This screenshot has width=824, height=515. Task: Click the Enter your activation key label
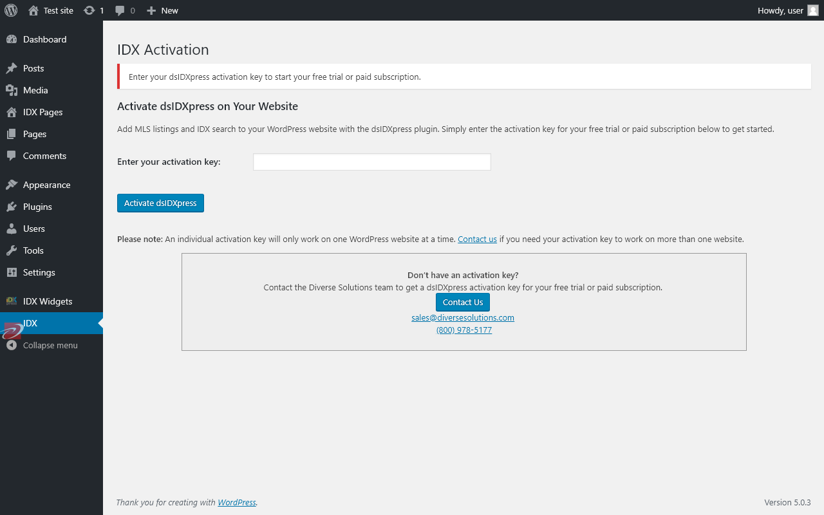[169, 162]
